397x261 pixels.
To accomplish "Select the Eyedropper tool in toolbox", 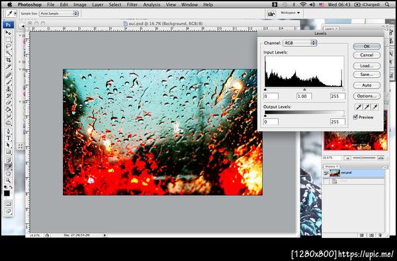I will coord(9,167).
